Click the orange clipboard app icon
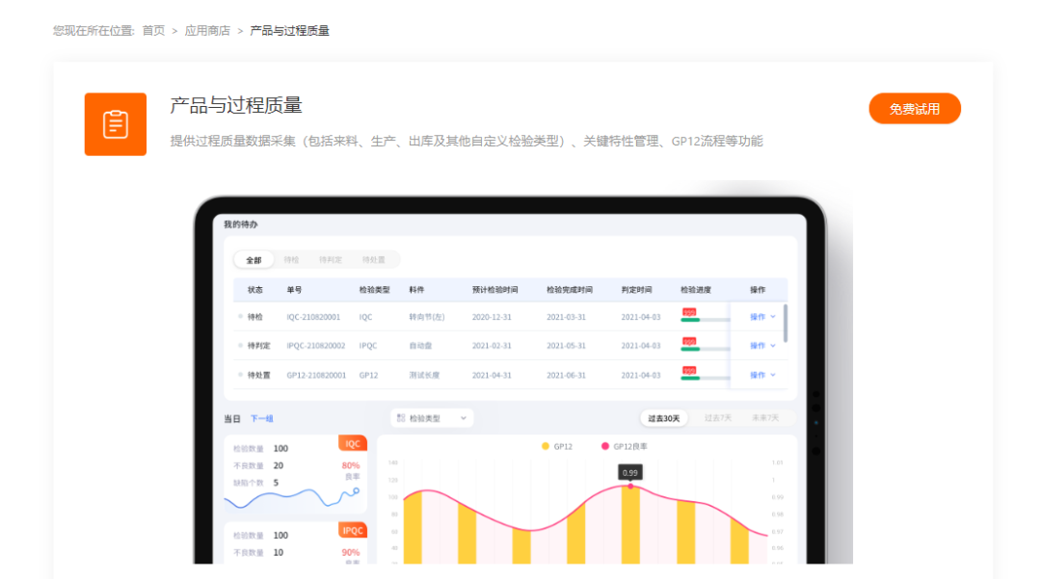 coord(116,124)
